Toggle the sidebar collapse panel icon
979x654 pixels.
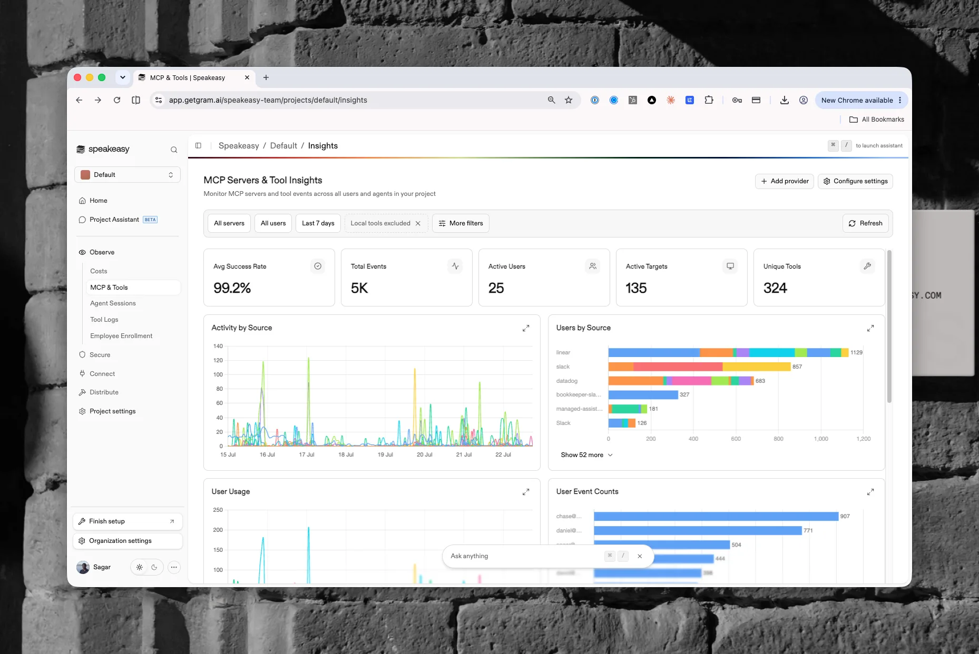(x=198, y=146)
